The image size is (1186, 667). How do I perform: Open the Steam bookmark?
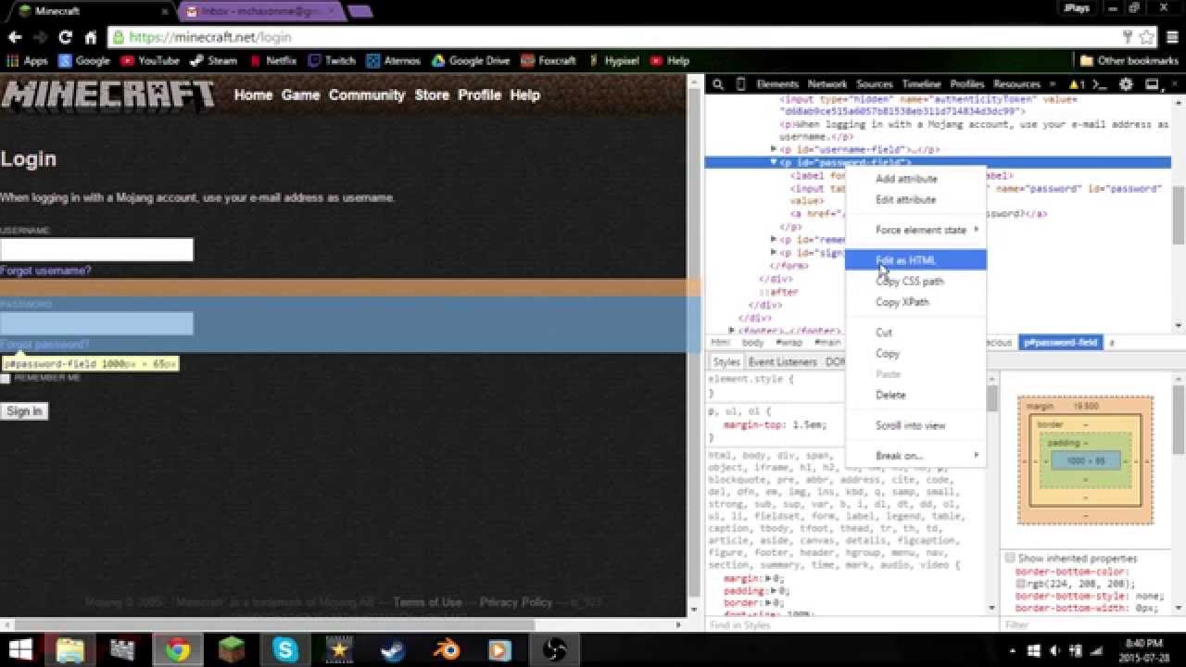coord(213,60)
